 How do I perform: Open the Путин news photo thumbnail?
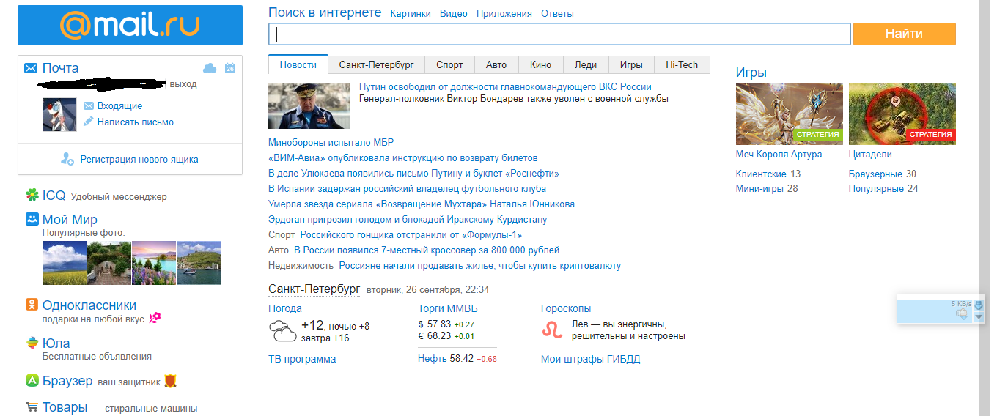309,105
